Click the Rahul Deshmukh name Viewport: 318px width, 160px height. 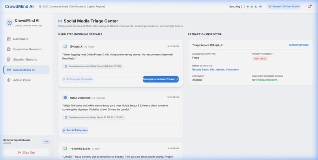(80, 98)
